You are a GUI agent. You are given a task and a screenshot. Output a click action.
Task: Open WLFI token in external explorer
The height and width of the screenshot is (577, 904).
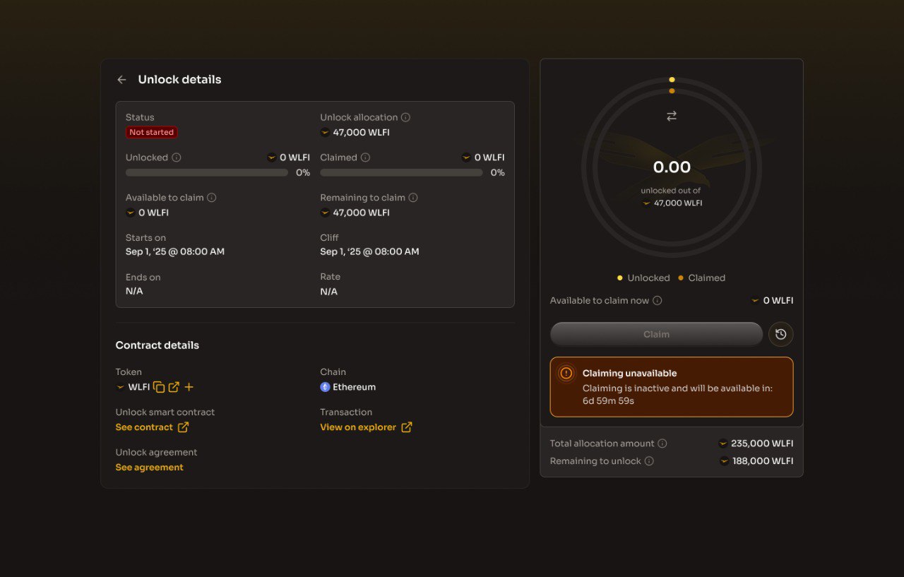point(174,387)
